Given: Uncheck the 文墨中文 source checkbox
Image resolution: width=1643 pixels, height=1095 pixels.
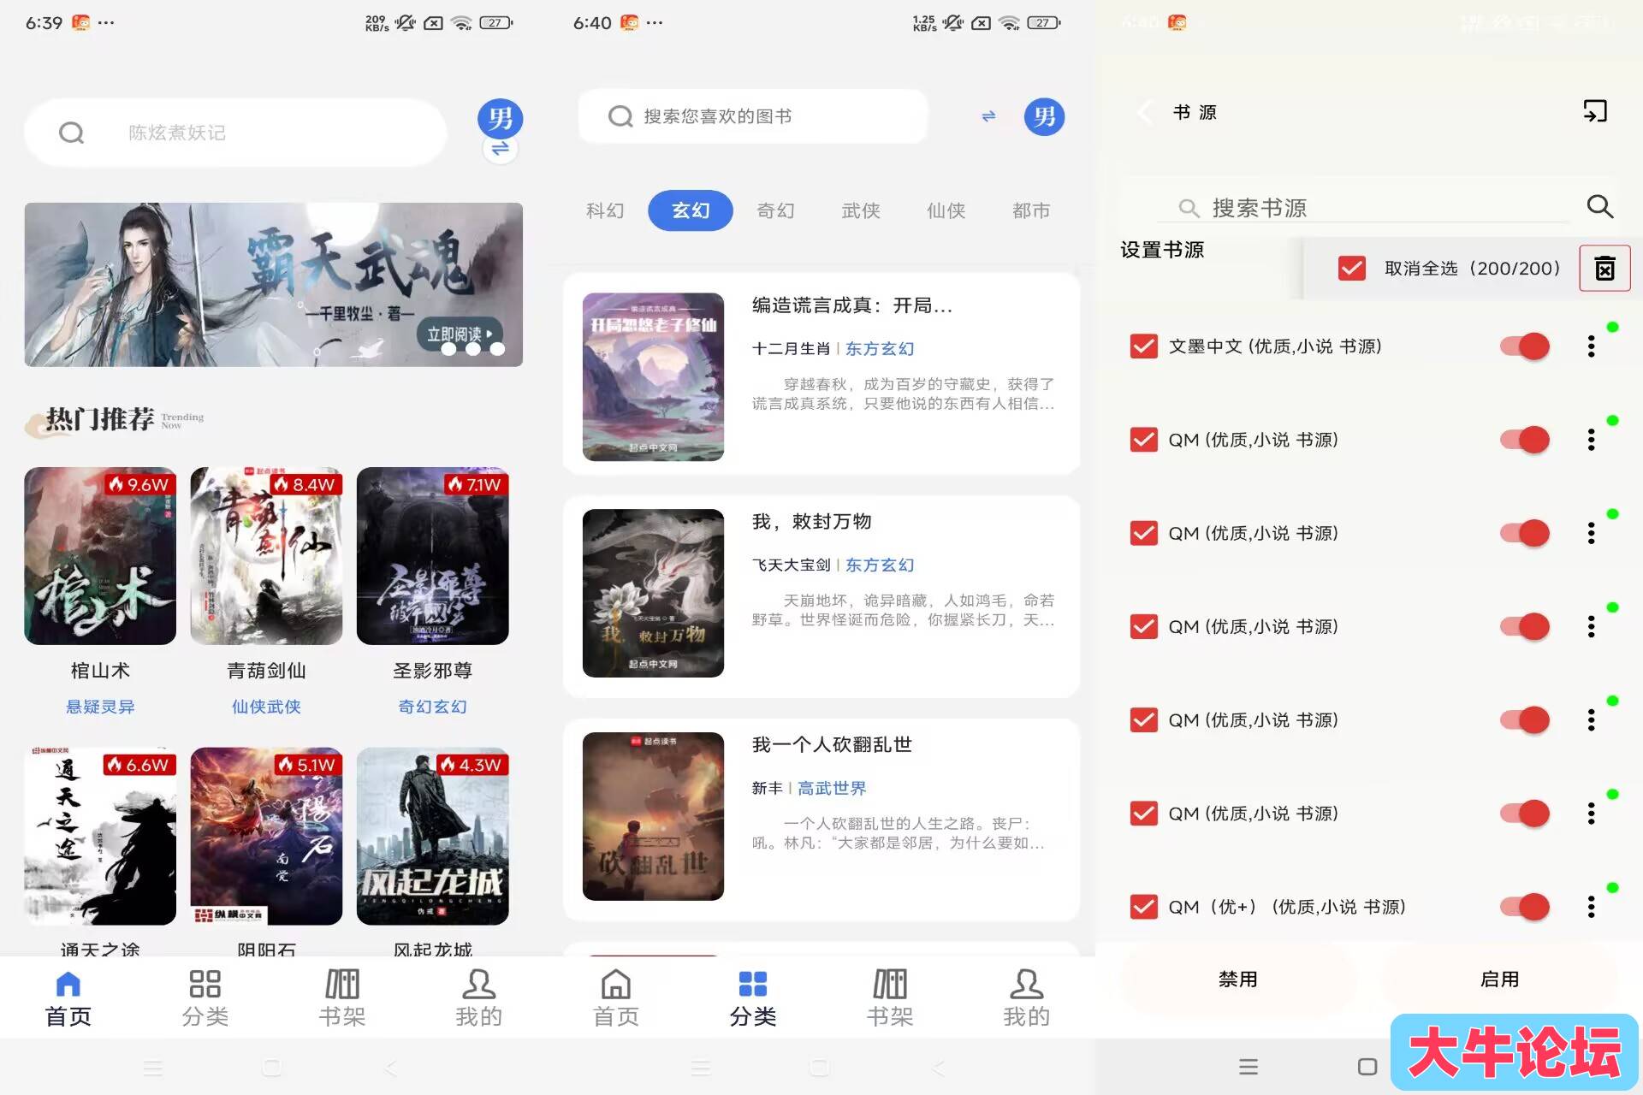Looking at the screenshot, I should point(1144,346).
